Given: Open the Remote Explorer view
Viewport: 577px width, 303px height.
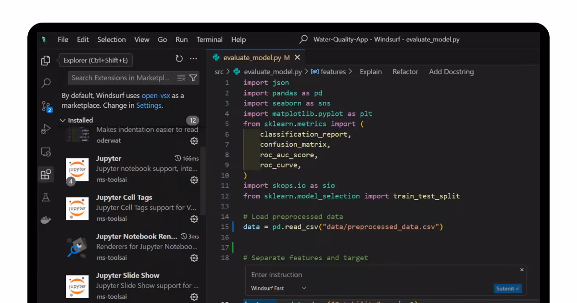Looking at the screenshot, I should click(46, 152).
